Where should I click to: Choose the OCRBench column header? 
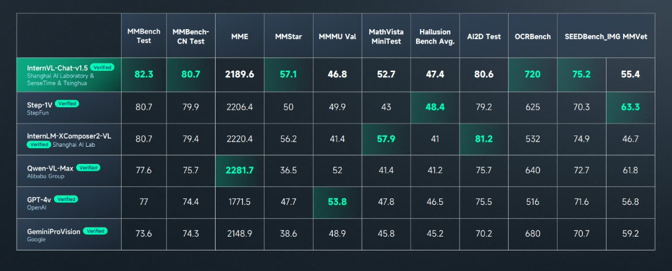tap(532, 36)
